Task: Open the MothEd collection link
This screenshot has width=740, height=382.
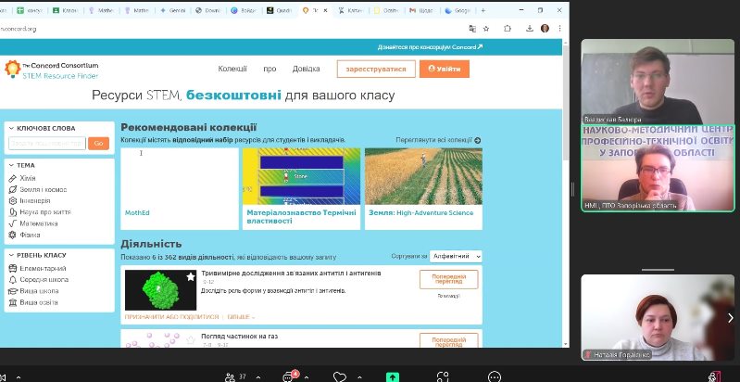Action: [x=137, y=213]
